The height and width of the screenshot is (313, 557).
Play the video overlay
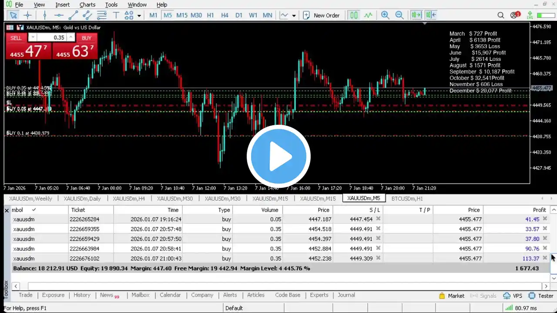(278, 156)
